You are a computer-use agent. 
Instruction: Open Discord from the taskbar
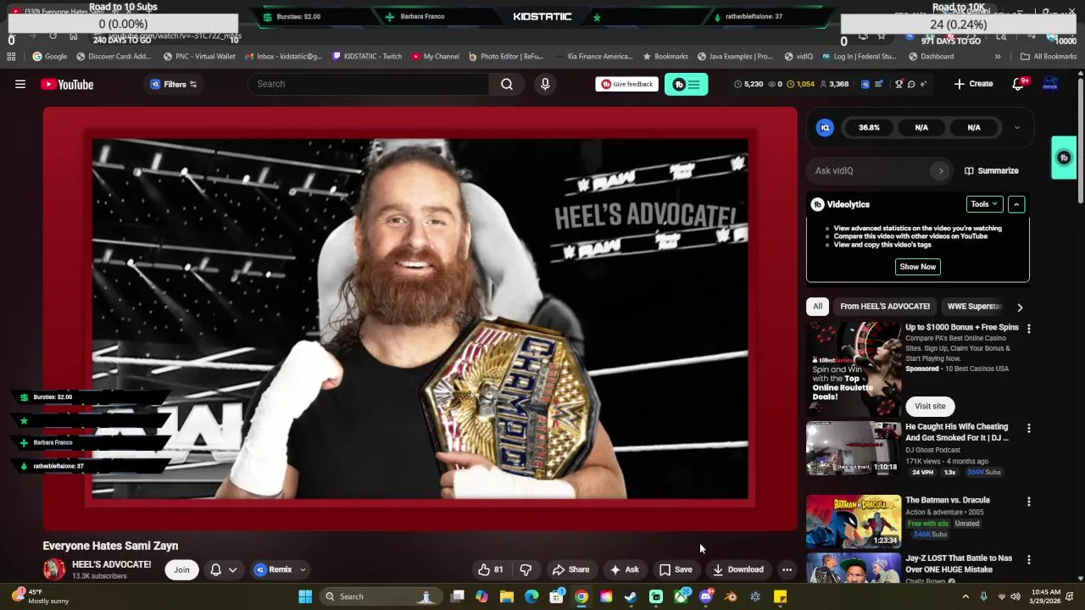(706, 596)
